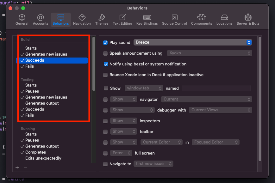275x183 pixels.
Task: Open the Accounts preferences pane
Action: [x=41, y=20]
